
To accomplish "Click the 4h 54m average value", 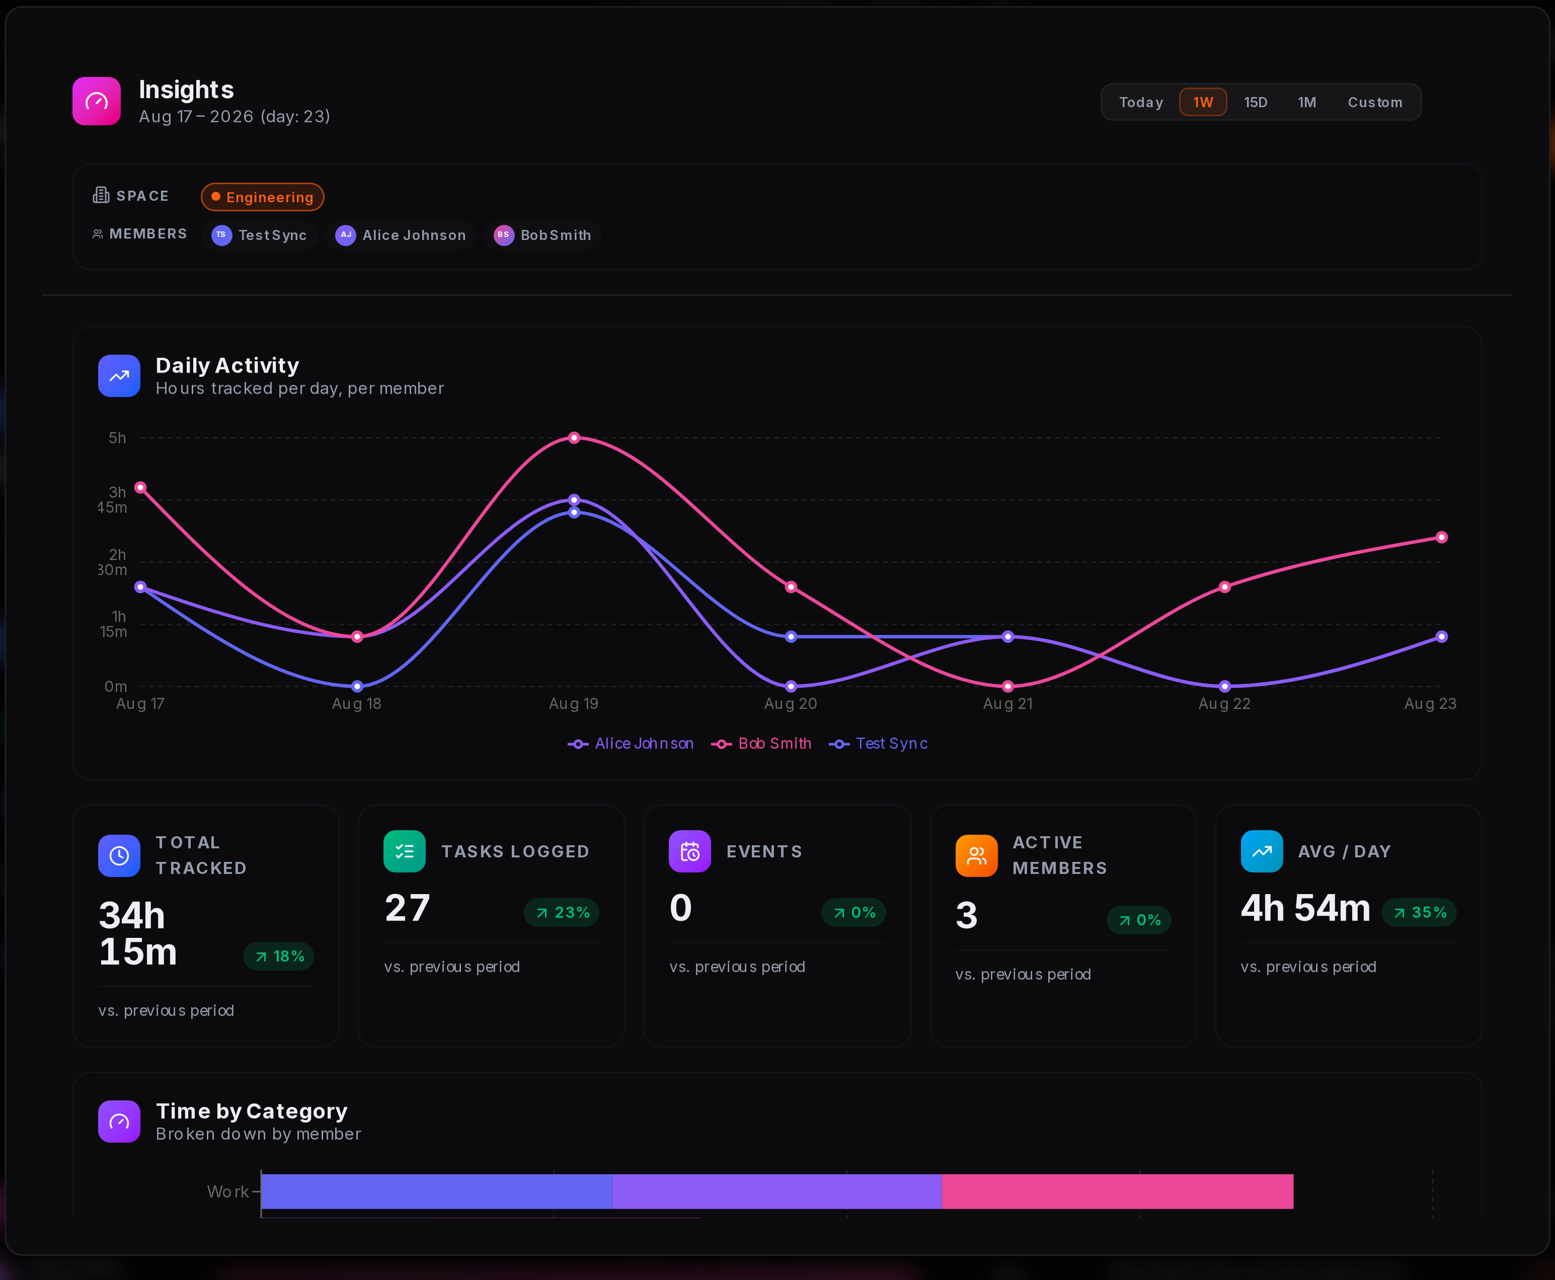I will coord(1305,907).
